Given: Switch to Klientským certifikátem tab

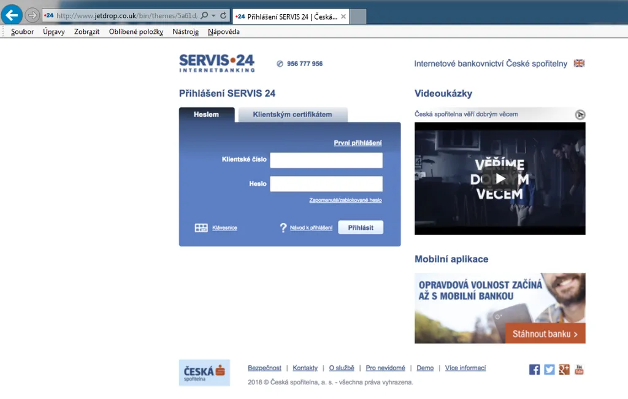Looking at the screenshot, I should tap(293, 115).
